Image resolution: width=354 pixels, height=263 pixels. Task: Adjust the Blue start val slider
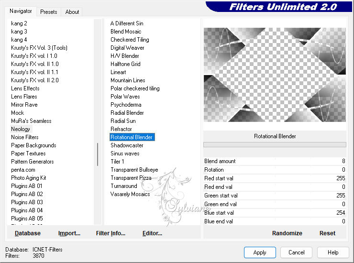(275, 213)
